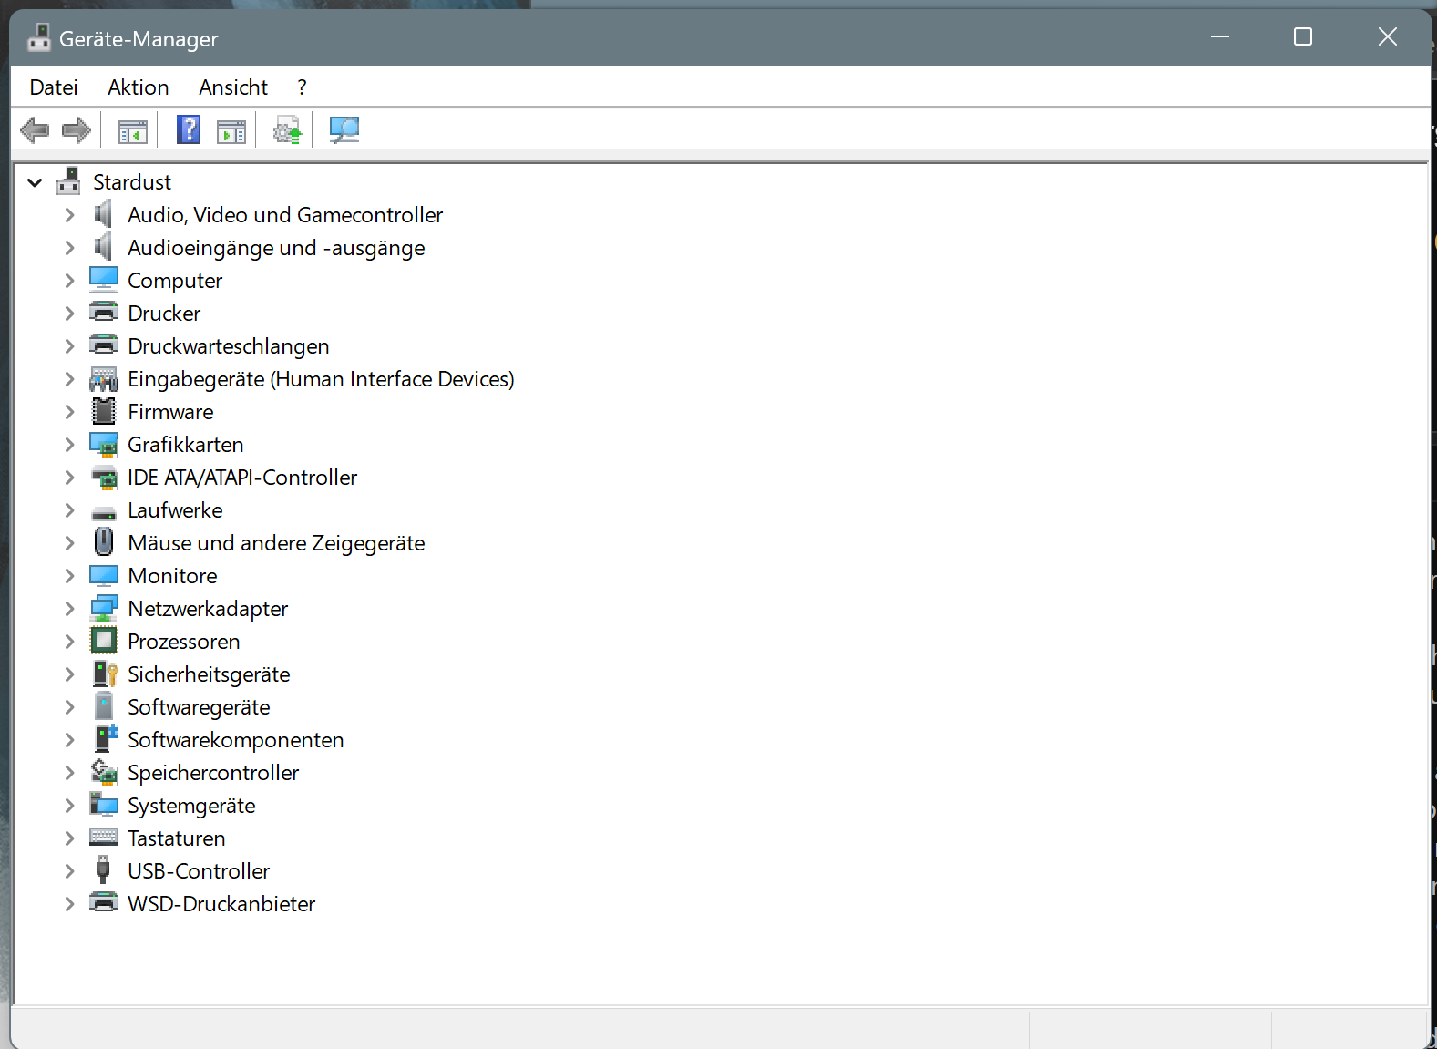
Task: Open the Ansicht menu
Action: pyautogui.click(x=233, y=87)
